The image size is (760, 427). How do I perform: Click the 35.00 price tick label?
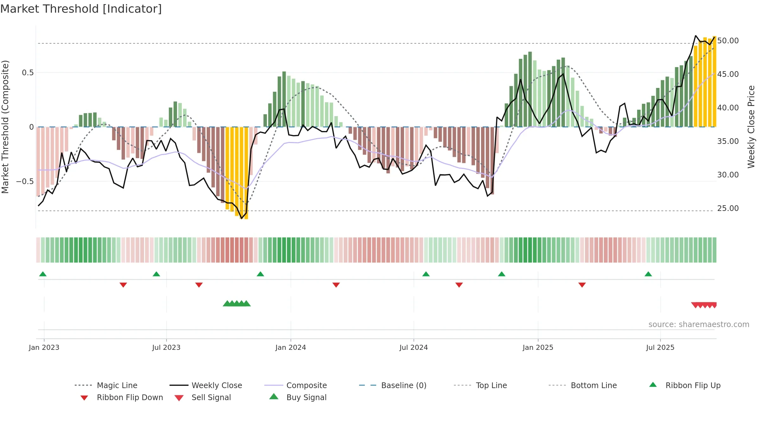point(728,141)
